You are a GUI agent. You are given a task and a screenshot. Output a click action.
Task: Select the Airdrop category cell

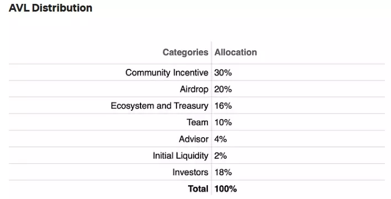[x=194, y=89]
